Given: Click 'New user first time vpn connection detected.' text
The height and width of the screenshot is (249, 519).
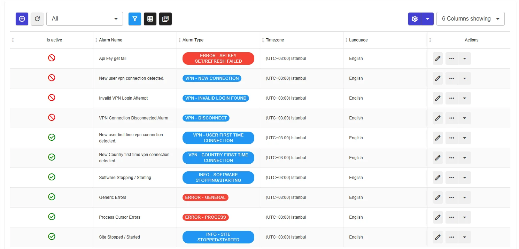Looking at the screenshot, I should coord(131,138).
